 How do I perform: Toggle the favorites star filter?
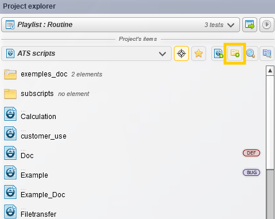pos(199,53)
